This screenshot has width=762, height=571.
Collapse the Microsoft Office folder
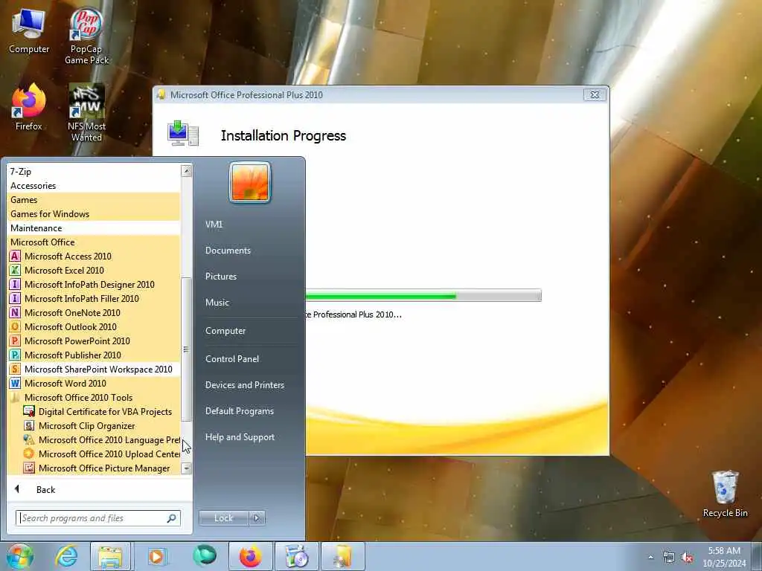coord(42,242)
